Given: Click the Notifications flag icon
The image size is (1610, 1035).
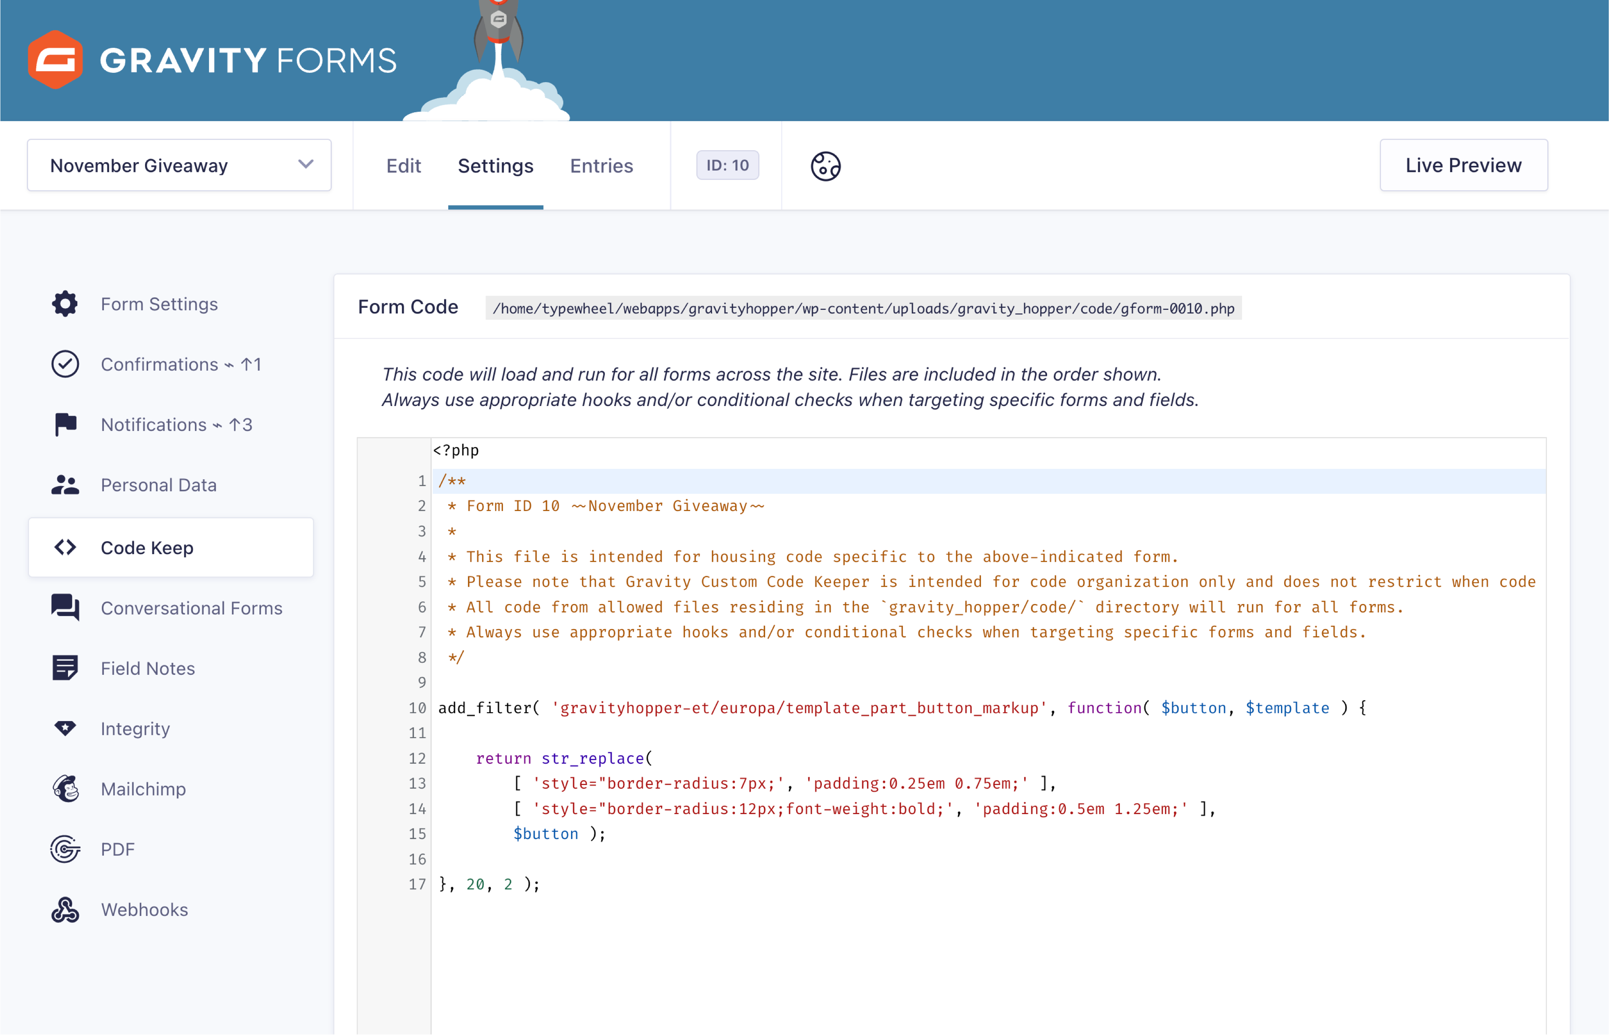Looking at the screenshot, I should tap(65, 425).
